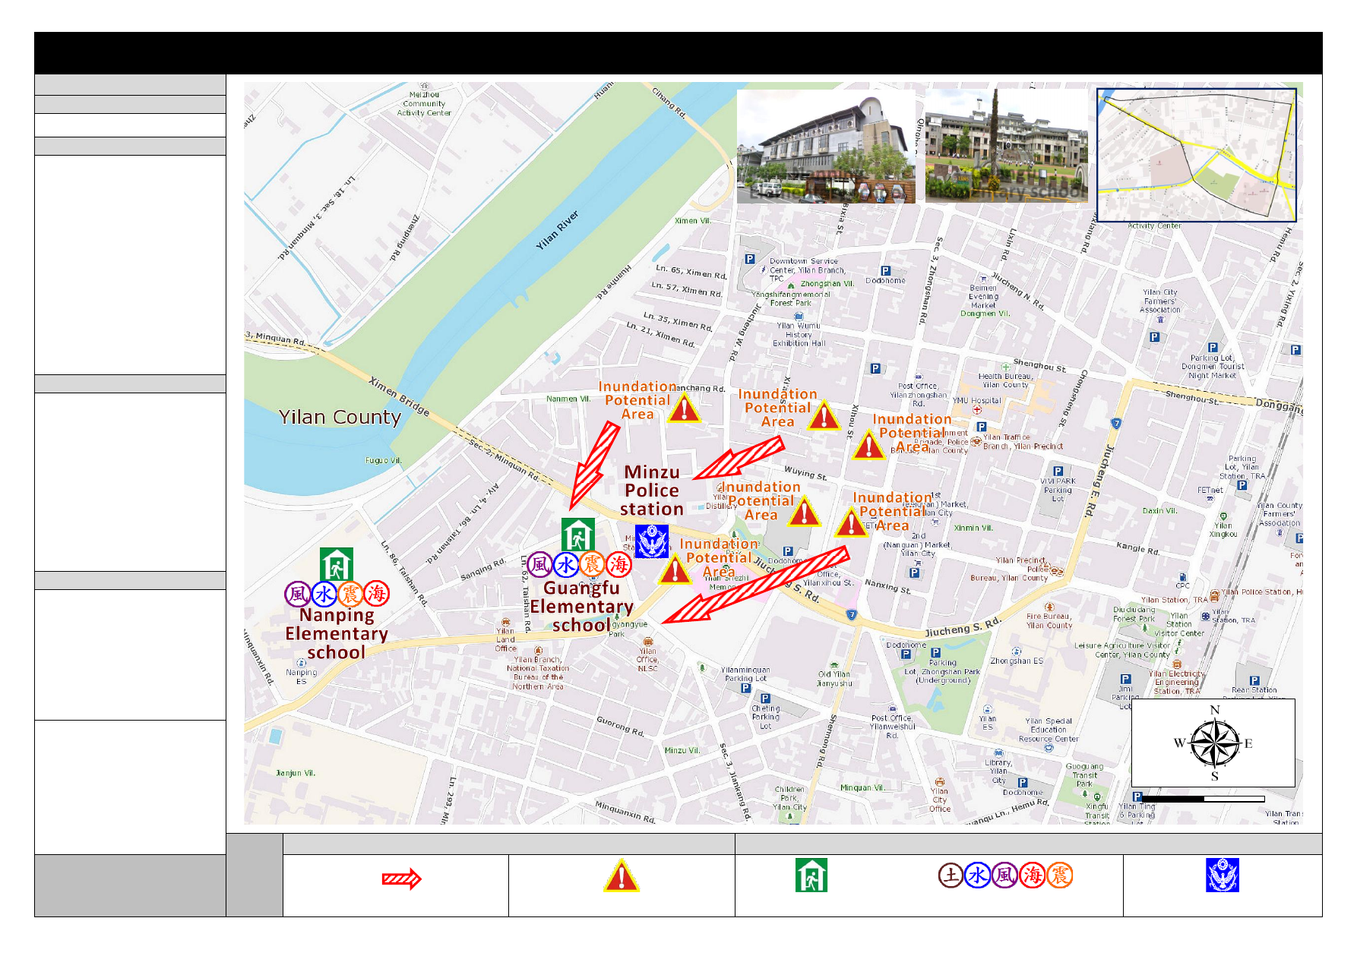Select the warning triangle in the legend row
The image size is (1357, 959).
point(622,875)
